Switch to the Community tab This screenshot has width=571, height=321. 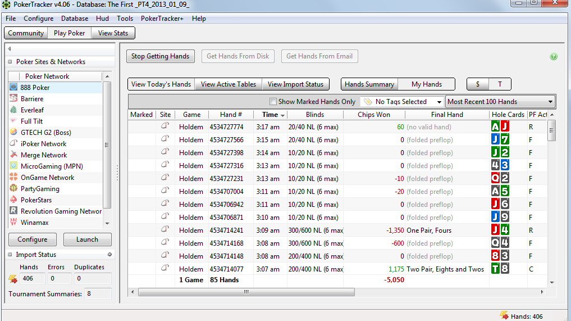tap(26, 33)
